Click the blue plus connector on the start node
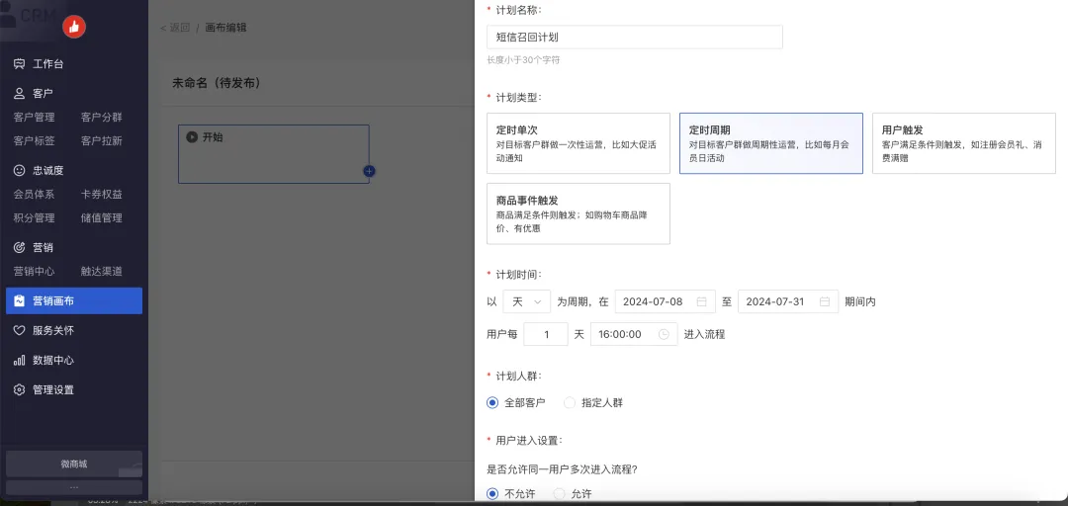This screenshot has width=1068, height=506. click(369, 171)
